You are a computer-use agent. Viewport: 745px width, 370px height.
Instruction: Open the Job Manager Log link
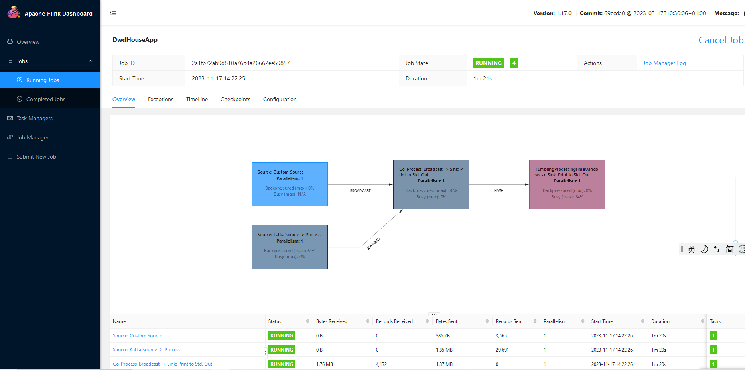coord(664,63)
